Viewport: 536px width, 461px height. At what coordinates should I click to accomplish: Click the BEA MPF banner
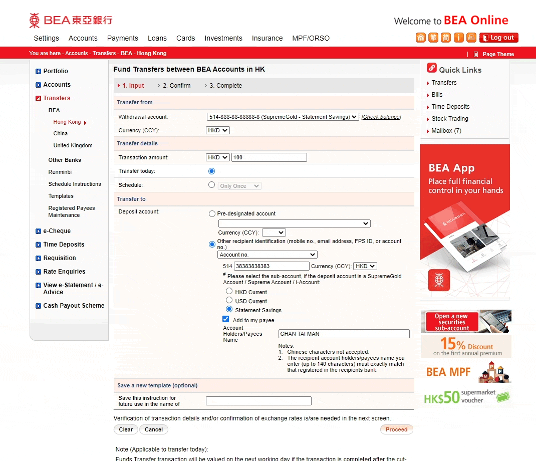tap(466, 372)
